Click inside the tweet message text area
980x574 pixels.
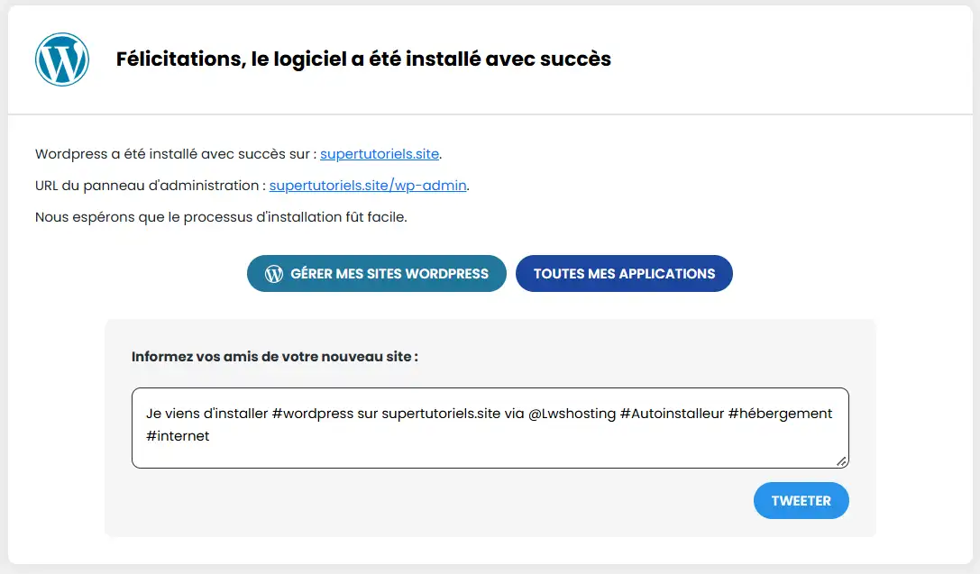tap(490, 428)
